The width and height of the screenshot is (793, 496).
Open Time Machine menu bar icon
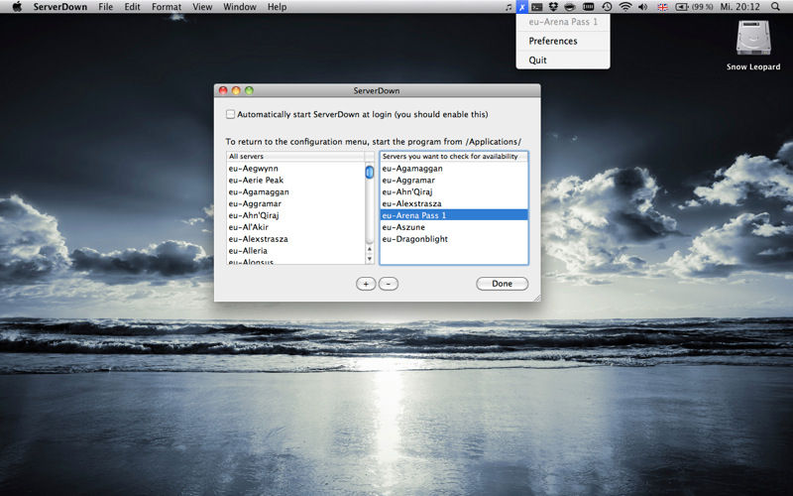click(607, 7)
